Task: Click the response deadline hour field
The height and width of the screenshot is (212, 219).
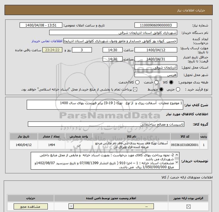Action: click(112, 50)
